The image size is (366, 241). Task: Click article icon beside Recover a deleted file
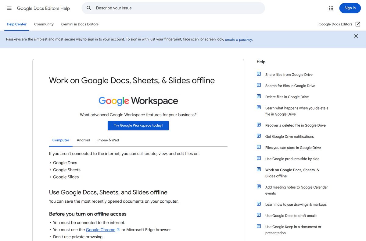point(259,125)
